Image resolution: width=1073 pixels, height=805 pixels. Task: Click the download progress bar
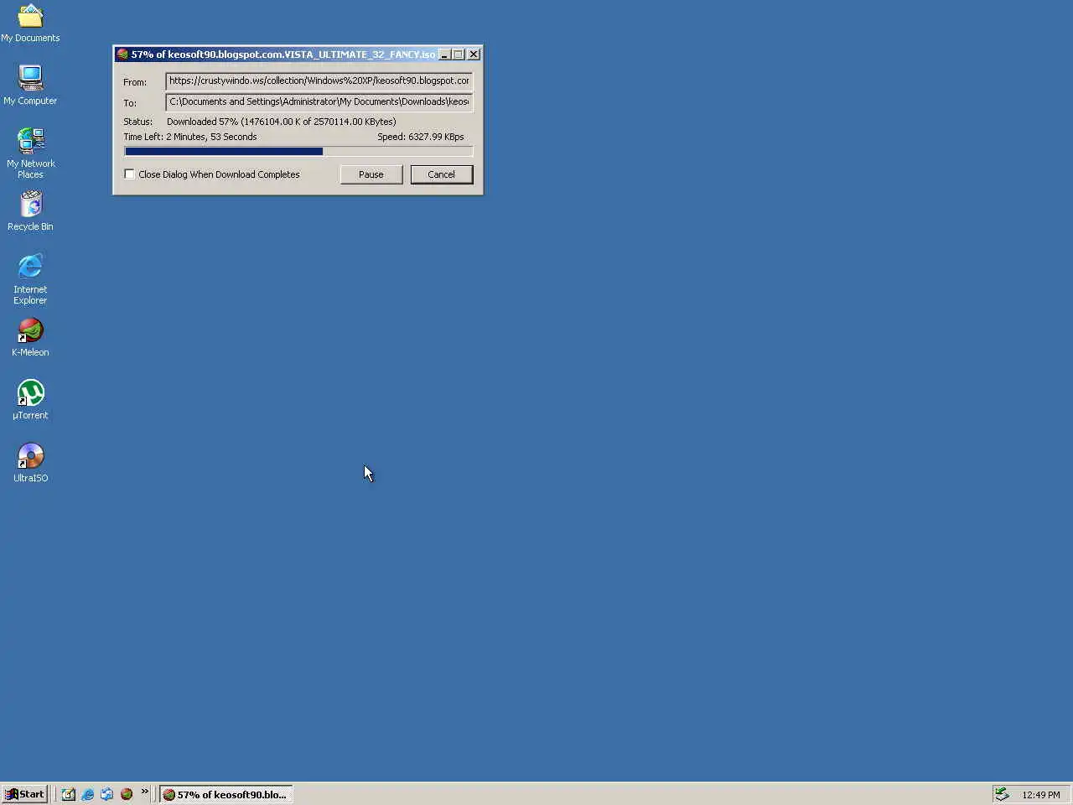point(298,152)
